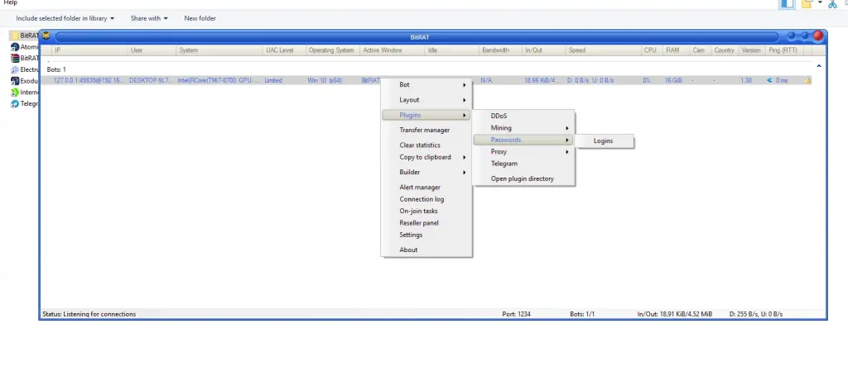Select the Telegram item icon in sidebar
Screen dimensions: 848x366
point(15,104)
